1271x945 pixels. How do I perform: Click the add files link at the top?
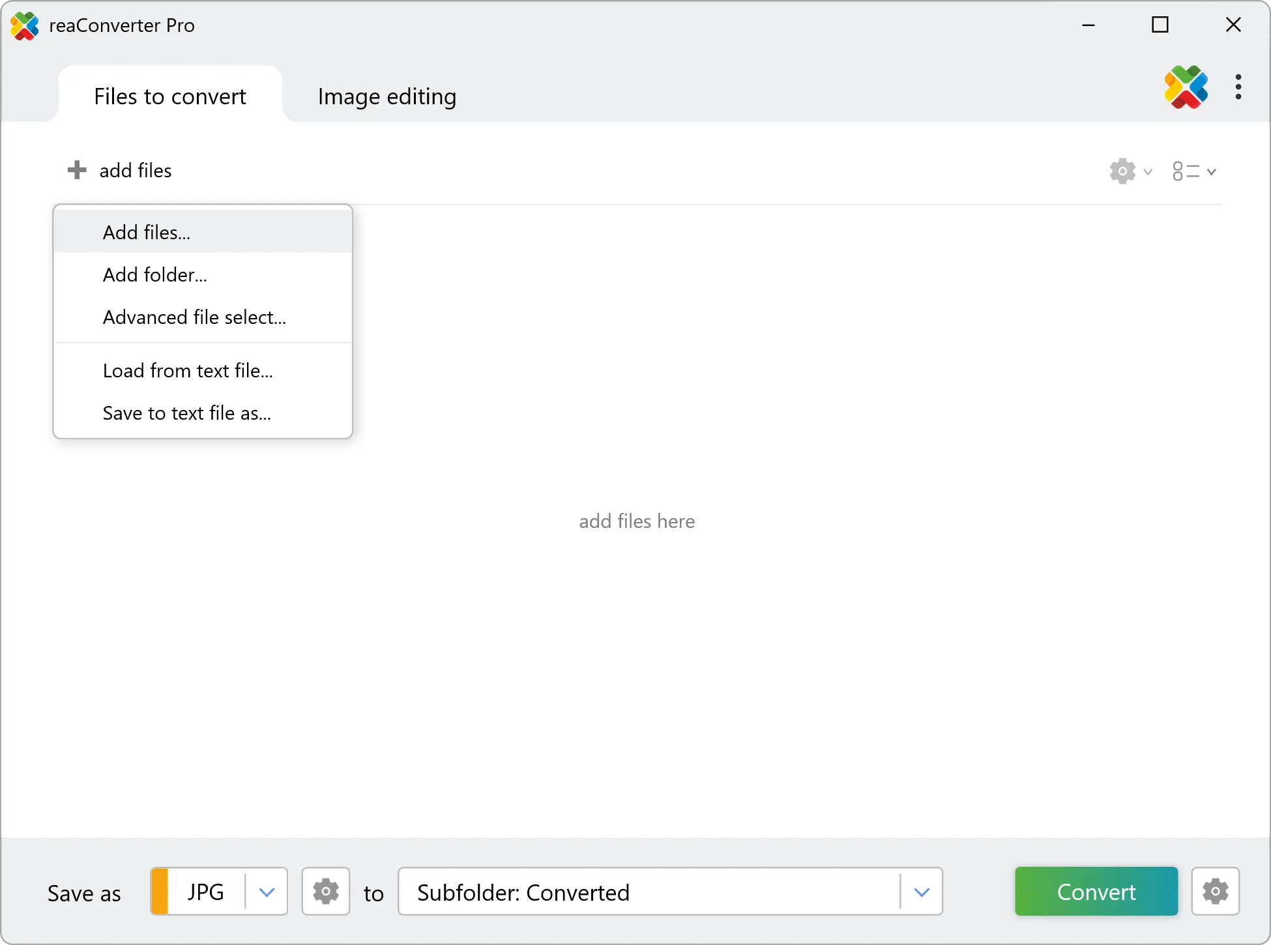(x=135, y=170)
